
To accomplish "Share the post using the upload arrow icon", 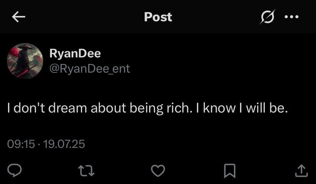I will click(301, 171).
